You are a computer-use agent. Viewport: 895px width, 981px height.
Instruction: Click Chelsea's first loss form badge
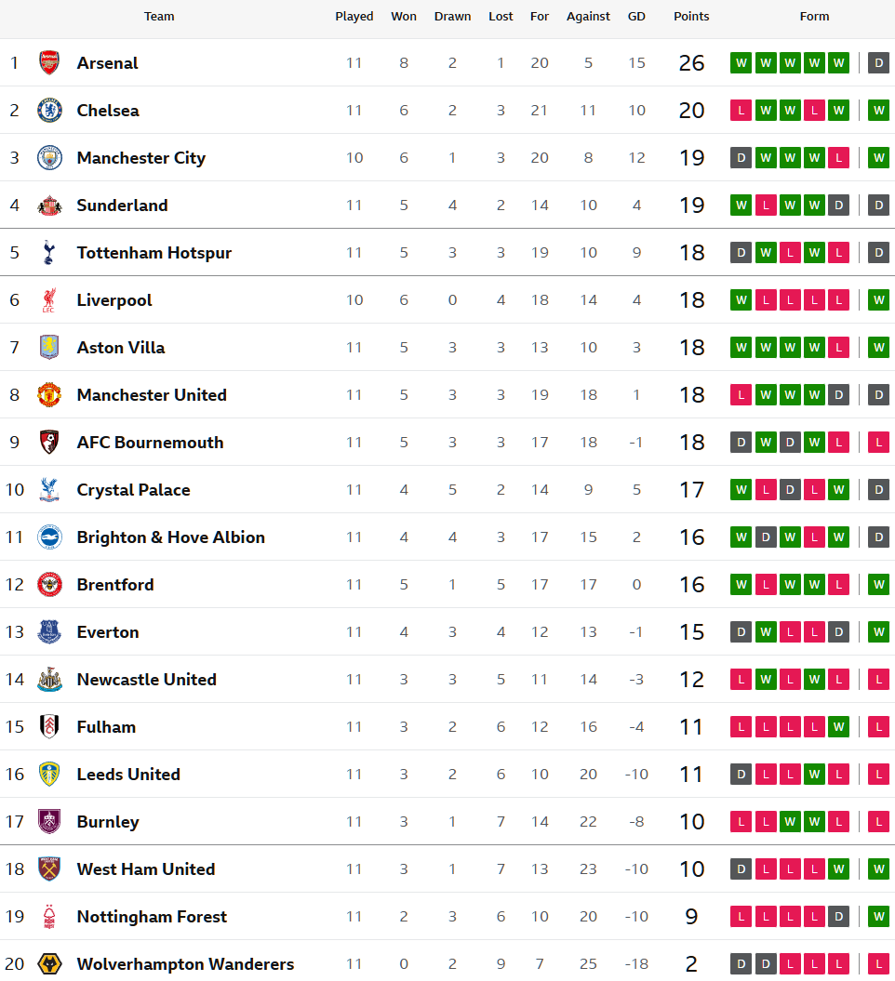741,111
